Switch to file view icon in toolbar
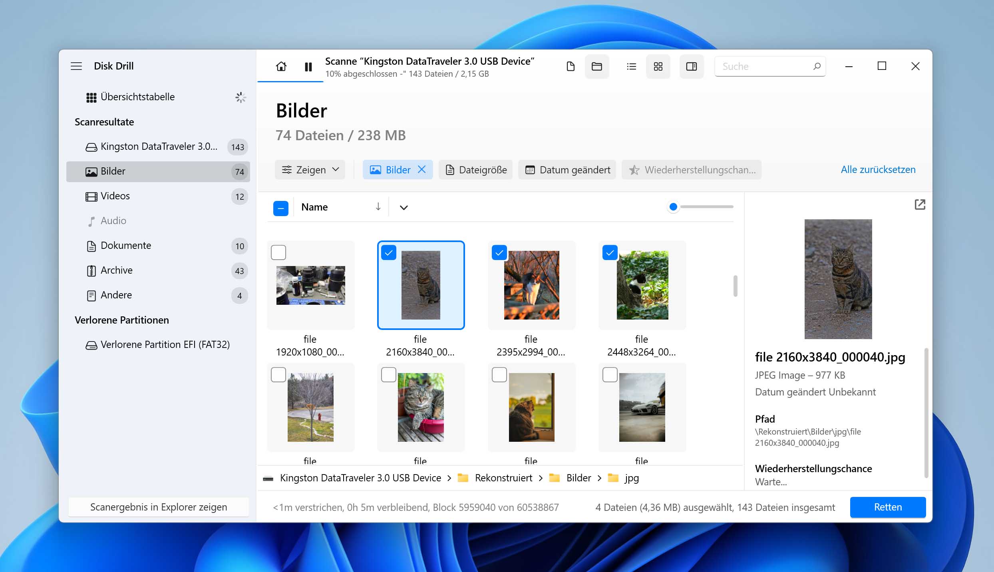The image size is (994, 572). [571, 66]
